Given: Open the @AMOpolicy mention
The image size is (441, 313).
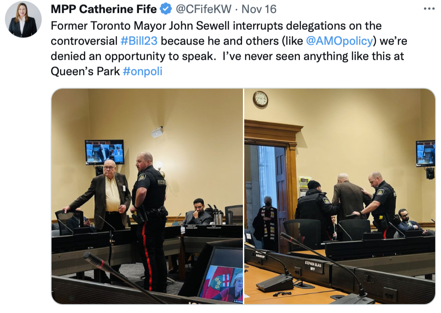Looking at the screenshot, I should [339, 41].
